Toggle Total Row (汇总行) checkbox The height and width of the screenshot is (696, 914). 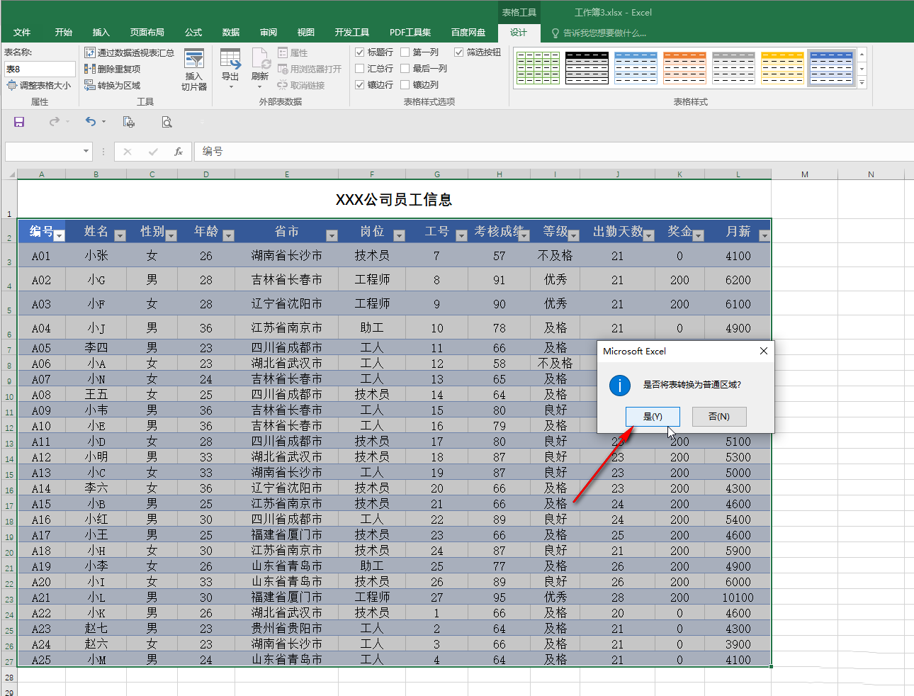(x=360, y=69)
